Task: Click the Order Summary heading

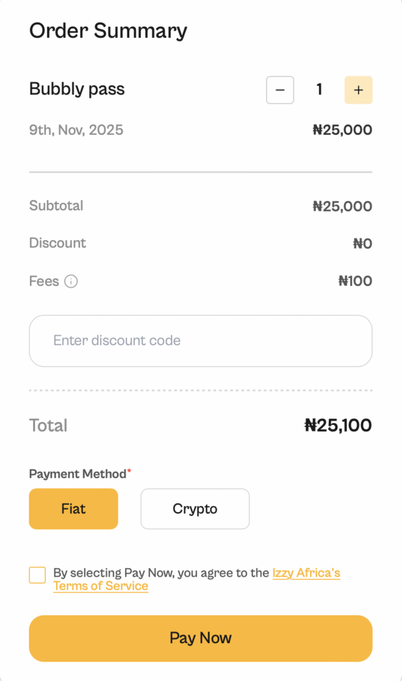Action: click(x=108, y=31)
